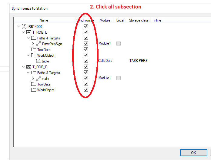Click the Local column header

(x=120, y=20)
